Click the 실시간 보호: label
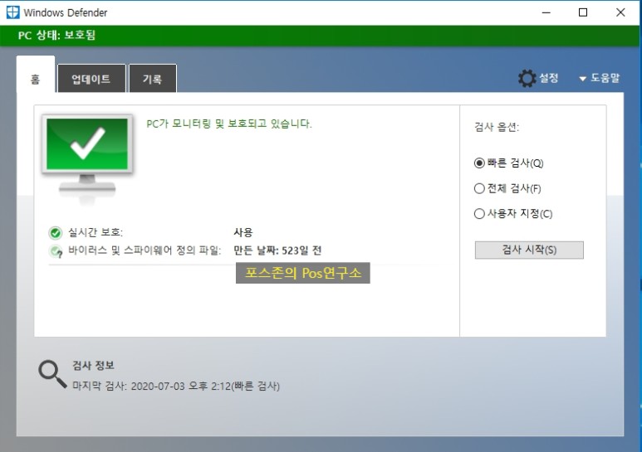 (96, 232)
